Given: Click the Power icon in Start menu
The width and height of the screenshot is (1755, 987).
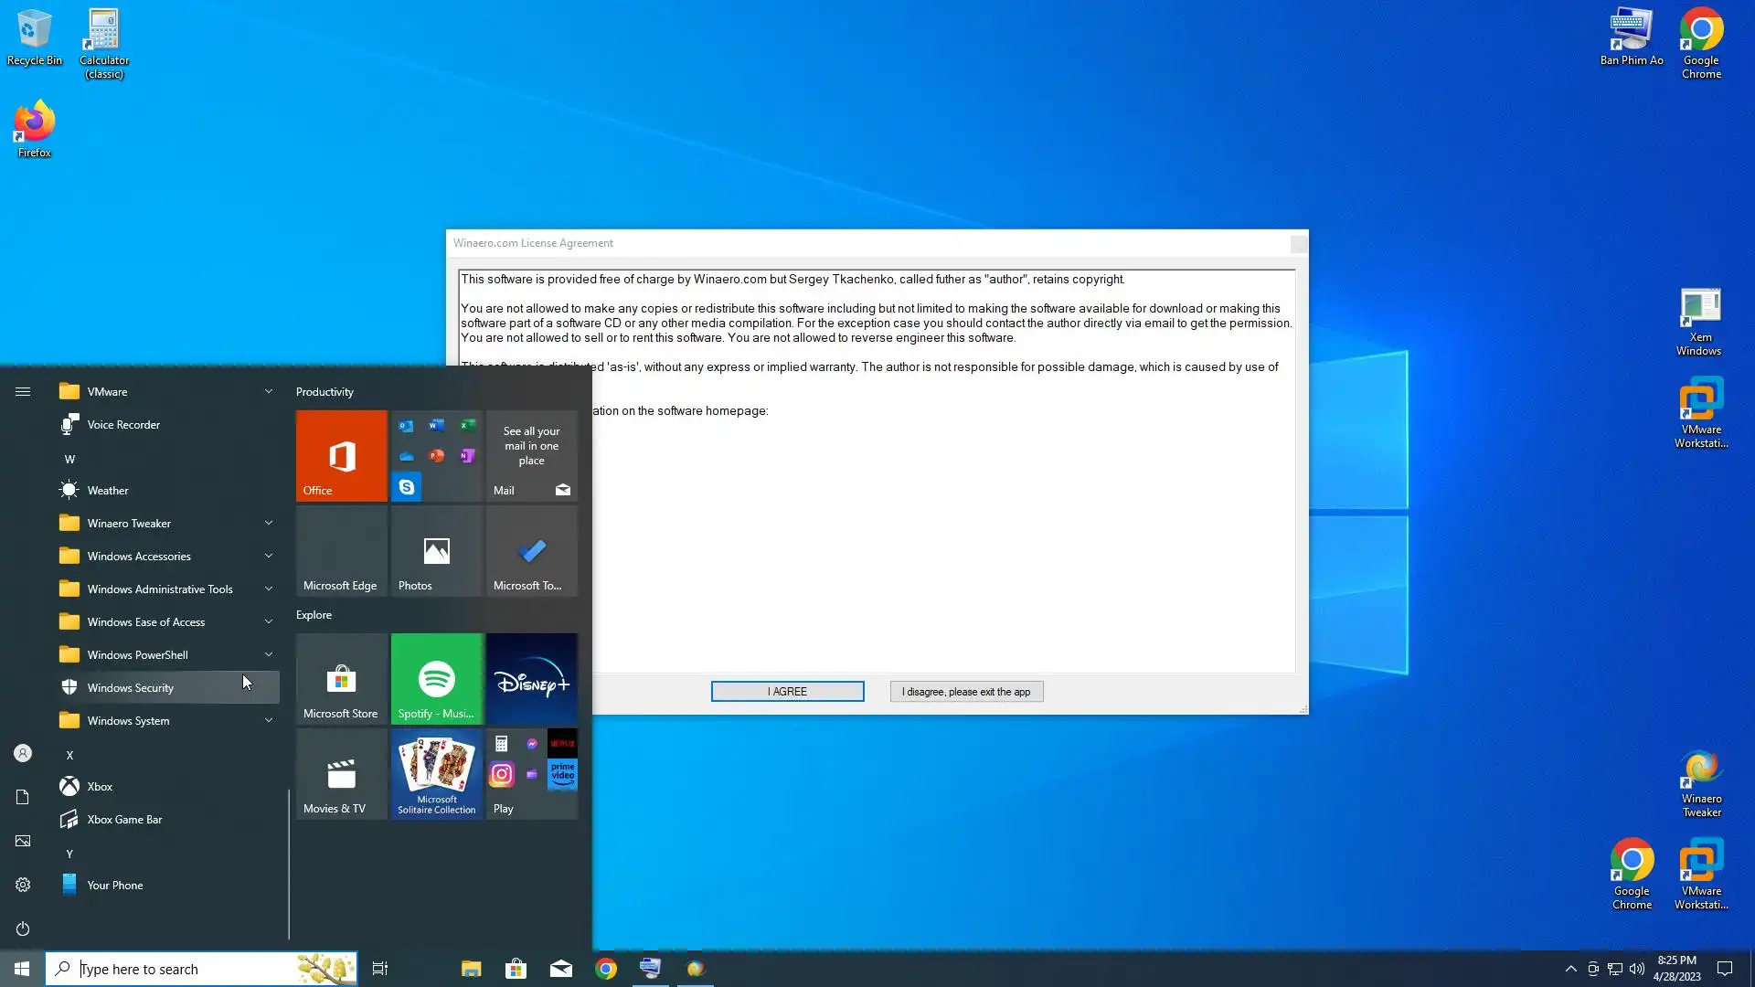Looking at the screenshot, I should (23, 929).
